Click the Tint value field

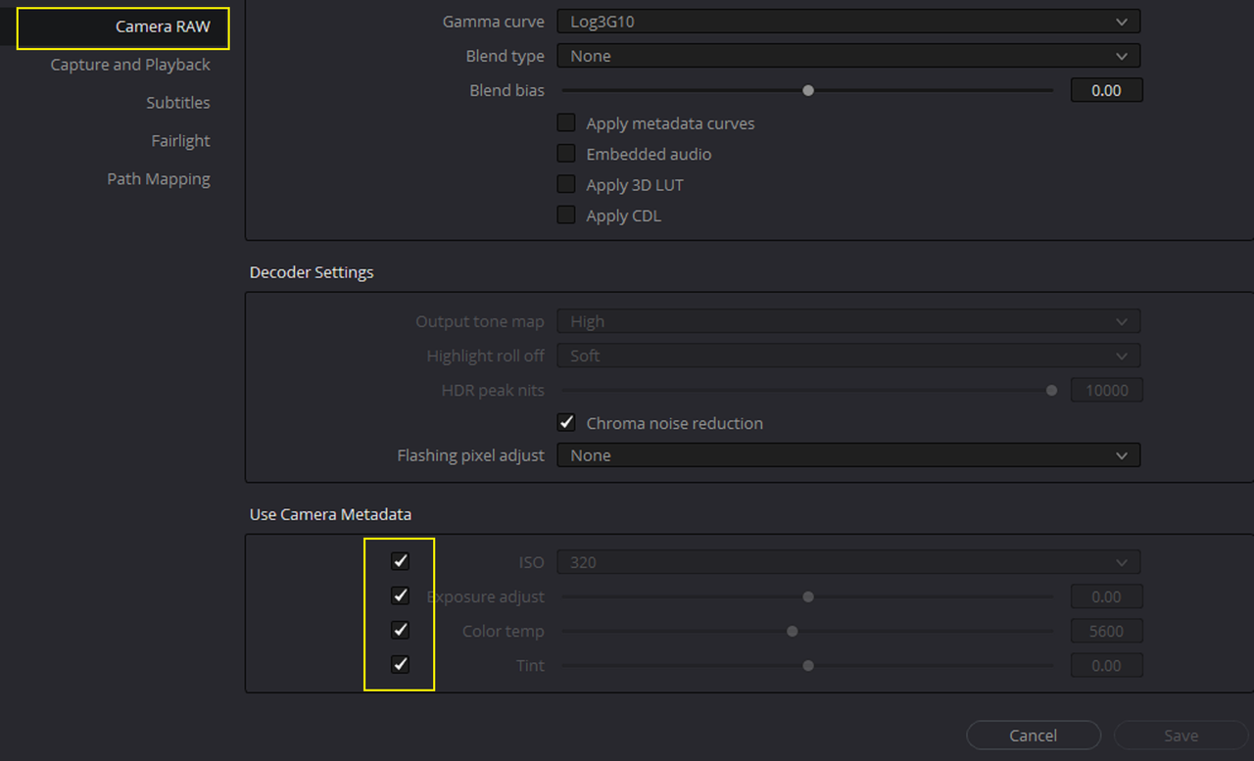tap(1106, 665)
